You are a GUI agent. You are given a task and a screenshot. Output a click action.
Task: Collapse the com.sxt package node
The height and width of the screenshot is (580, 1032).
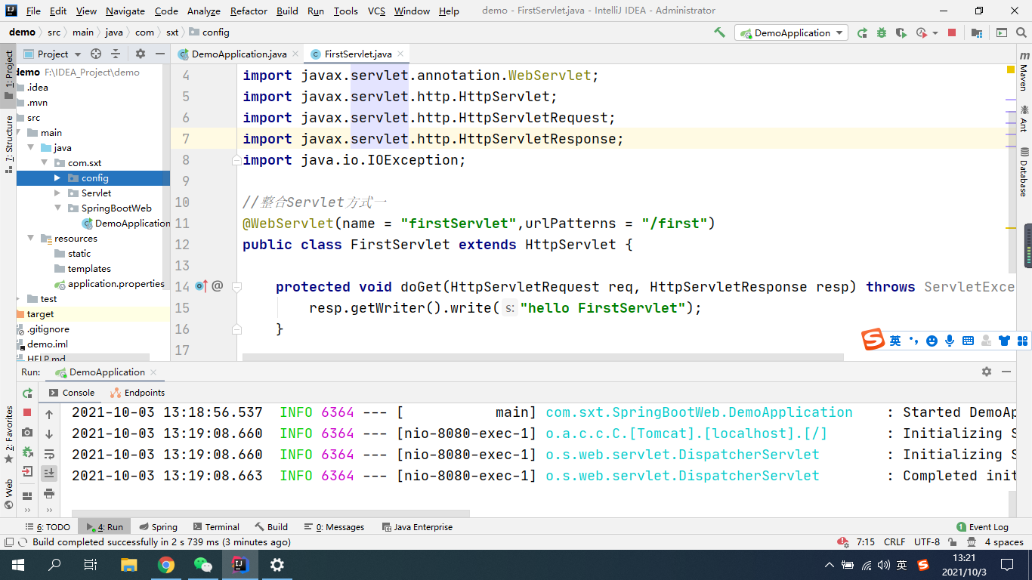(44, 163)
